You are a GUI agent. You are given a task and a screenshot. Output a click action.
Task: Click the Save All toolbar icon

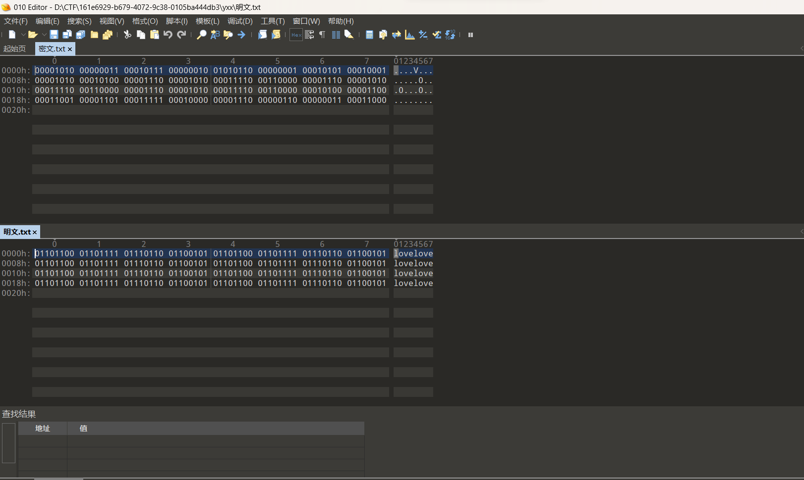click(81, 35)
